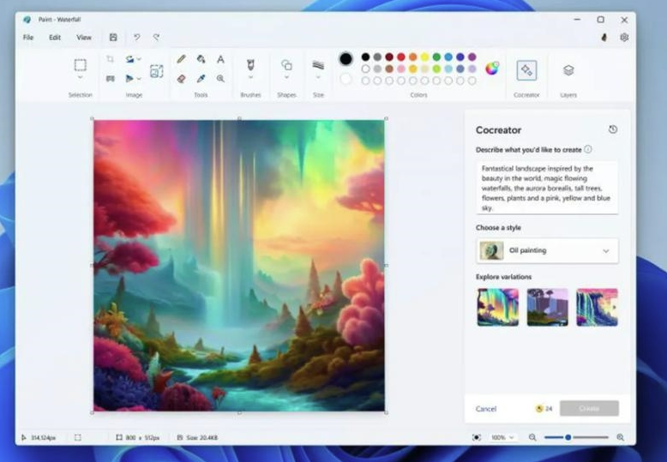
Task: Click the Save icon
Action: click(113, 38)
